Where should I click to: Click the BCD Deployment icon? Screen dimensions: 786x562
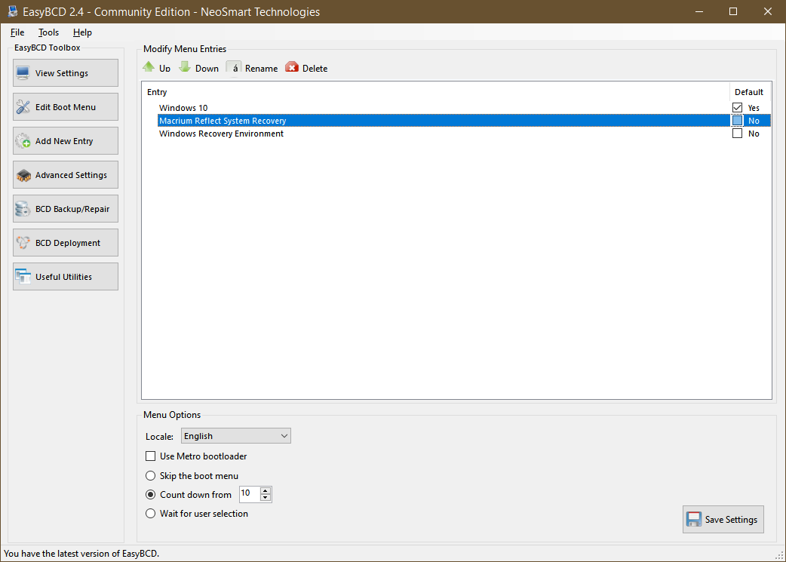pyautogui.click(x=23, y=243)
